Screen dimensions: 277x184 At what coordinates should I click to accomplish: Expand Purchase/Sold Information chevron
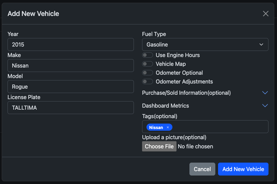pos(265,93)
